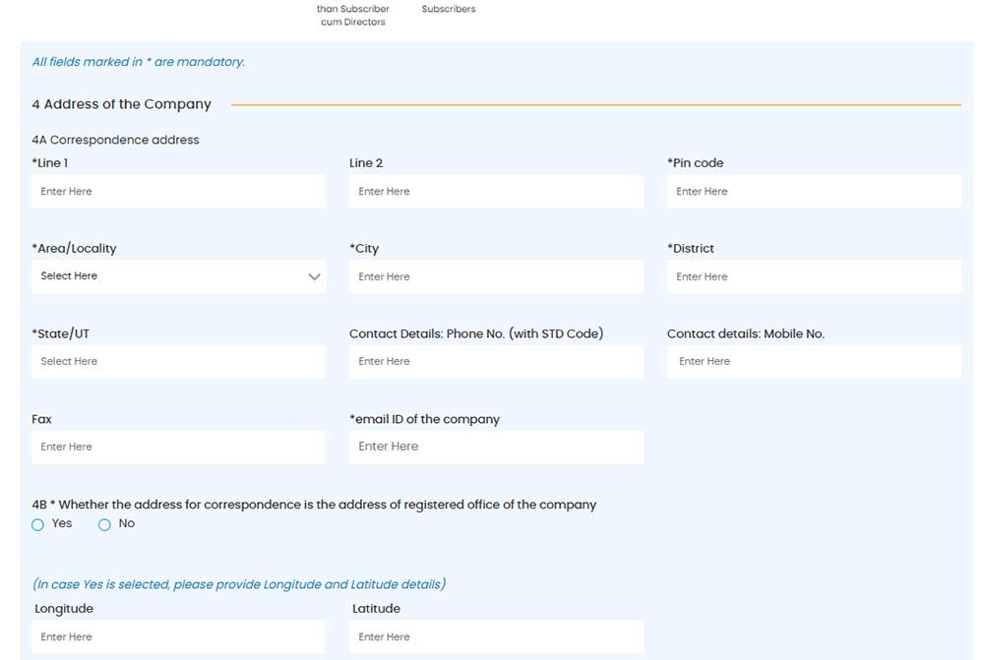Viewport: 984px width, 660px height.
Task: Select Yes for registered office address
Action: [38, 524]
